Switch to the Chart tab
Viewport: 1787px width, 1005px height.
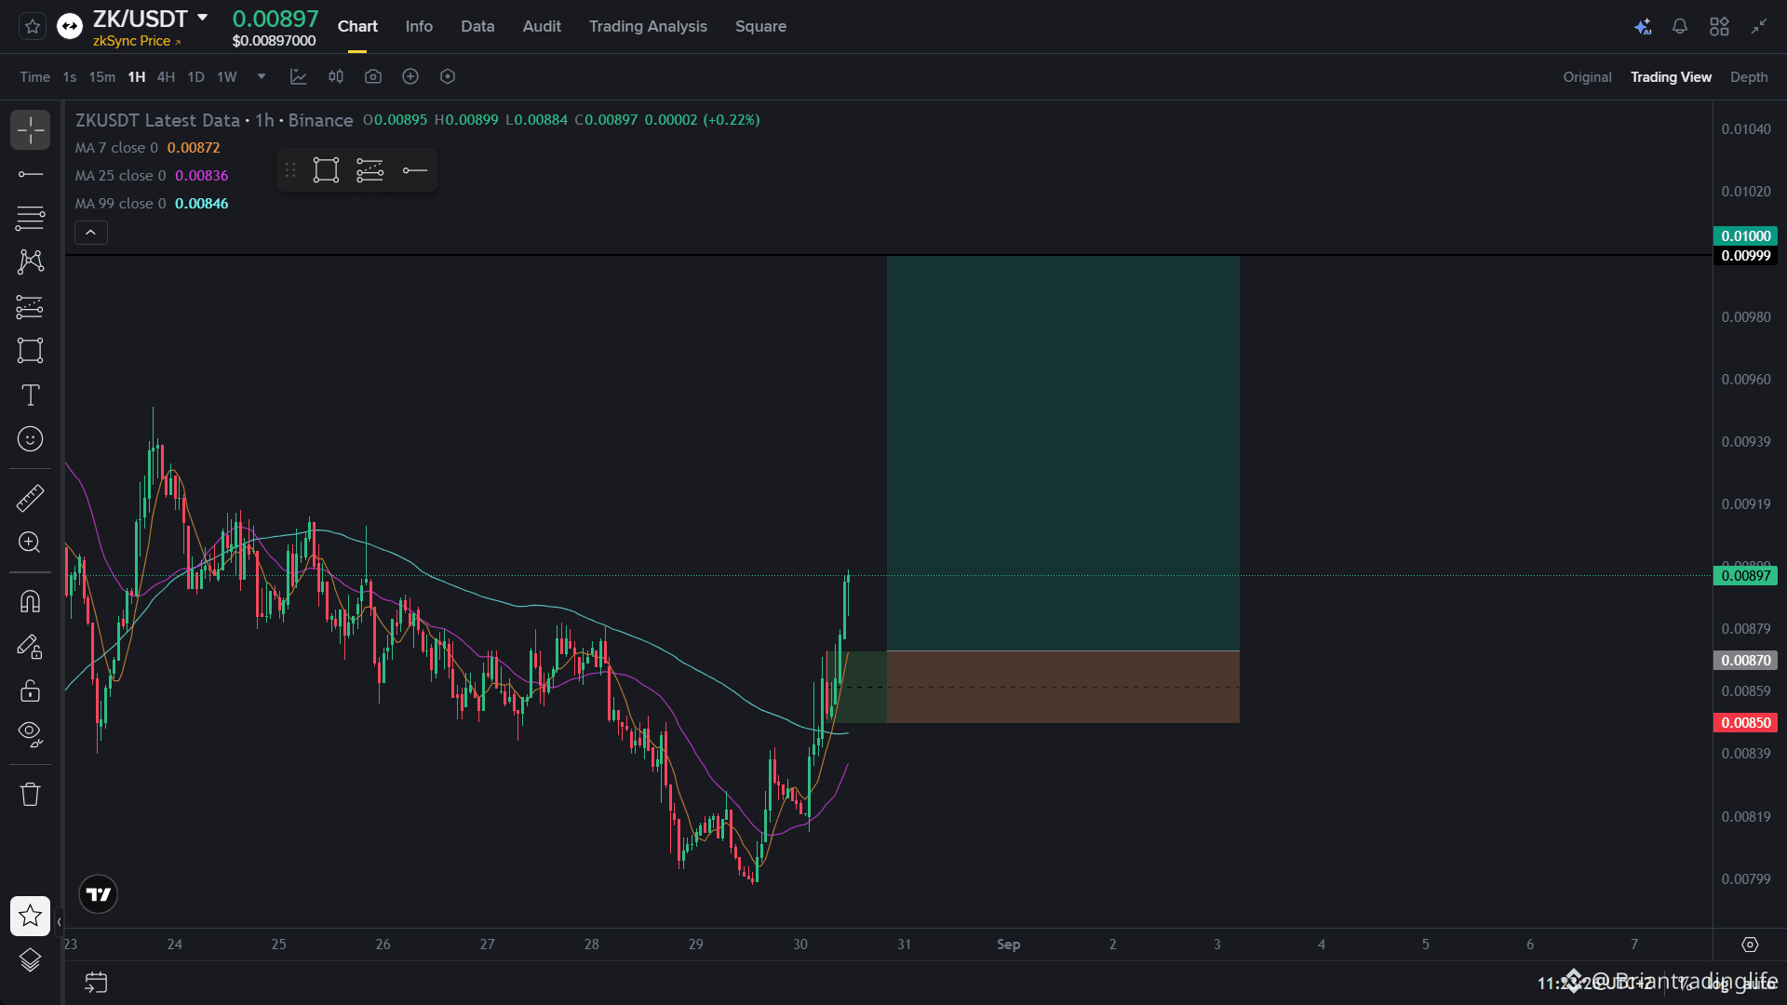pyautogui.click(x=357, y=26)
